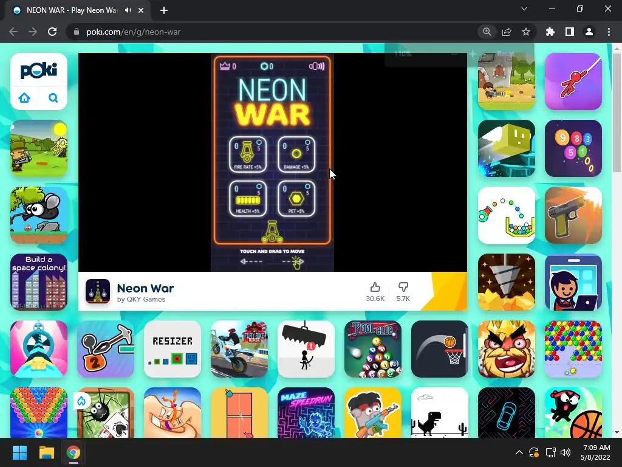Open the taskbar volume control
The width and height of the screenshot is (622, 467).
click(x=566, y=452)
